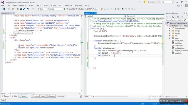Click the yellow feedback smiley icon

144,2
